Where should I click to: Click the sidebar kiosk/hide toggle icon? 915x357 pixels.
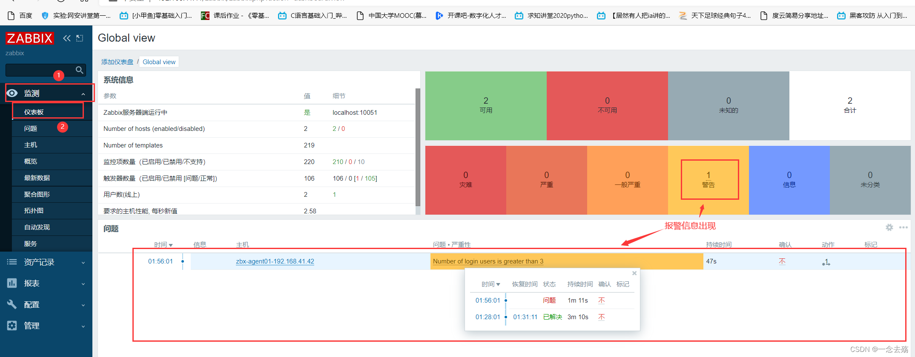(80, 38)
